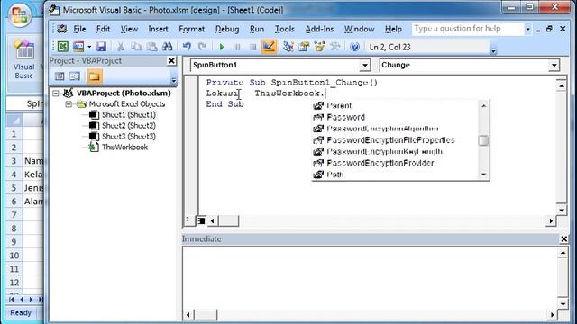Undo the last edit
The height and width of the screenshot is (324, 577).
tap(187, 47)
